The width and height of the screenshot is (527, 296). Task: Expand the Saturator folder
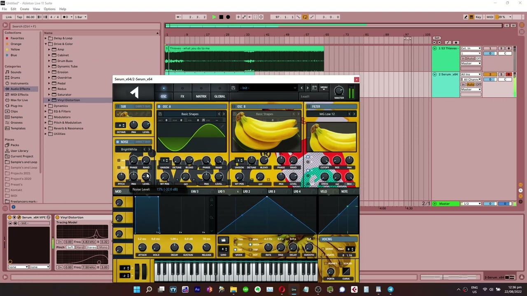click(x=49, y=95)
